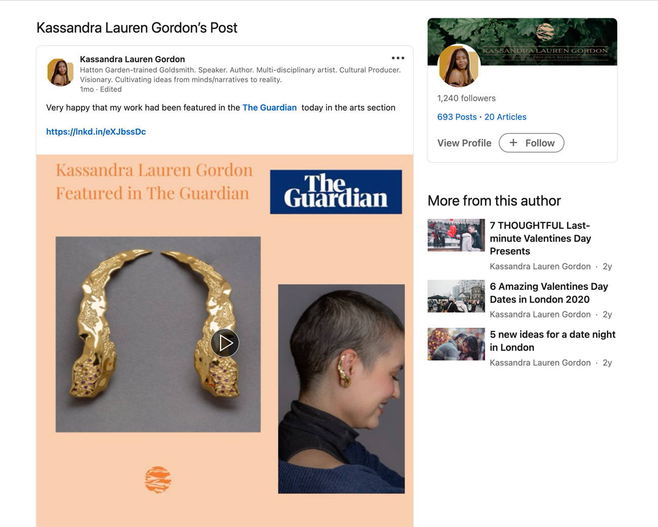Image resolution: width=658 pixels, height=527 pixels.
Task: Click the round logo on the profile banner
Action: tap(545, 32)
